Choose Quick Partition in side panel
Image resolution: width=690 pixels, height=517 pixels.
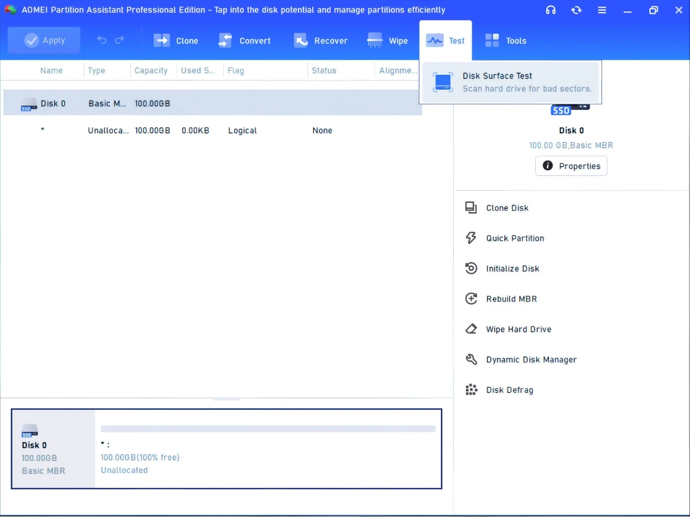click(515, 238)
